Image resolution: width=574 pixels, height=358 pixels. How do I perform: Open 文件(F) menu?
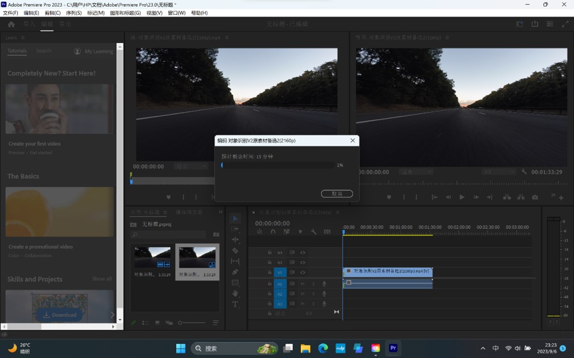[x=11, y=13]
